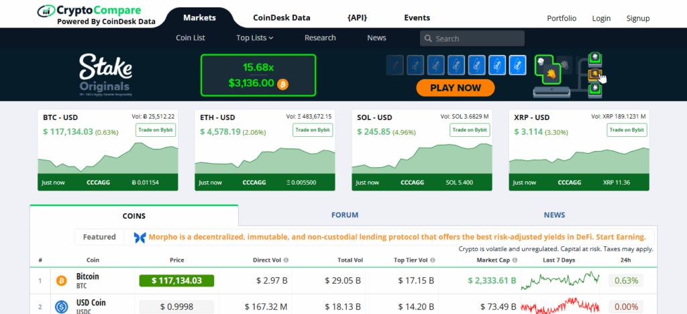Click the Bitcoin coin icon in row 1
This screenshot has height=314, width=687.
[x=61, y=280]
